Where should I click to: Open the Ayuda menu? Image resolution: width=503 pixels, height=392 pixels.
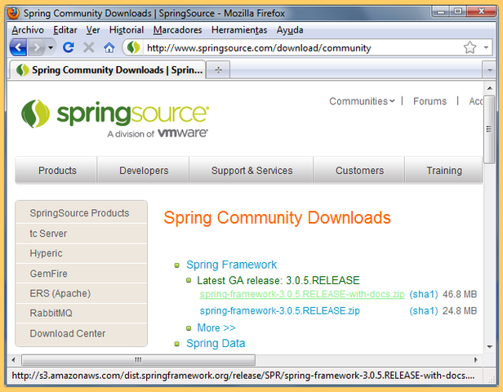(x=290, y=30)
